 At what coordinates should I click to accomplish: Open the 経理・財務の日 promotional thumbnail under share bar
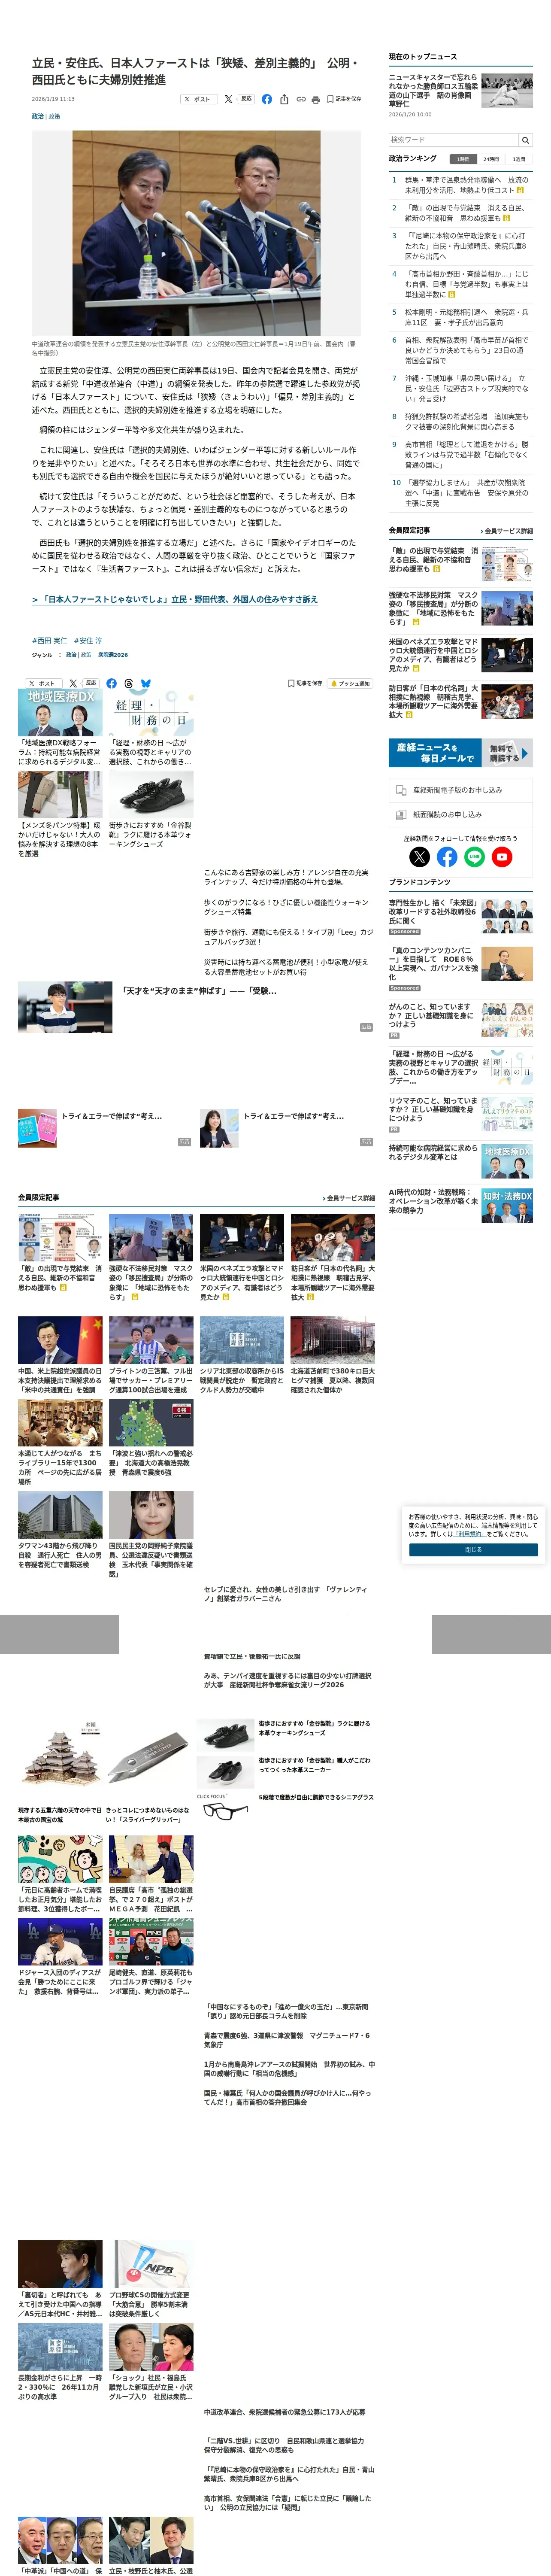click(151, 712)
